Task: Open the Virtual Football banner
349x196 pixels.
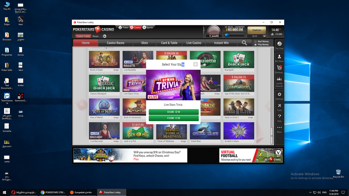Action: (251, 155)
